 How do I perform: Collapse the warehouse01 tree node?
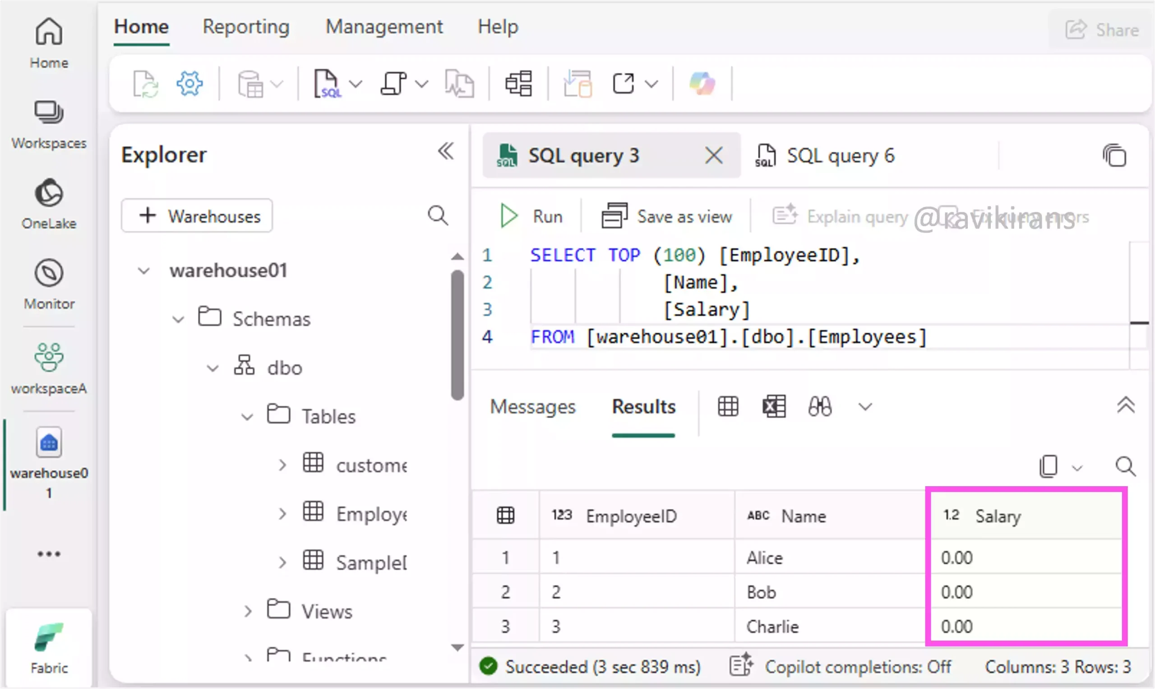pos(144,271)
